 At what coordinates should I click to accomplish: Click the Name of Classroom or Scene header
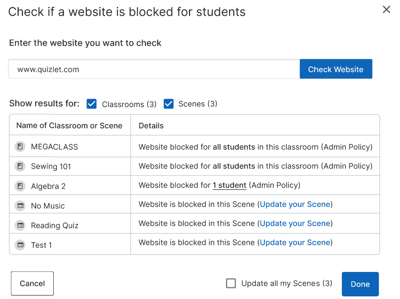[x=69, y=125]
